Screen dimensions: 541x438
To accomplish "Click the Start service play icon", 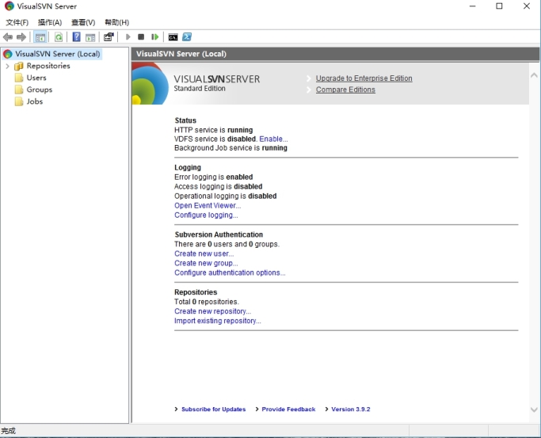I will (128, 37).
